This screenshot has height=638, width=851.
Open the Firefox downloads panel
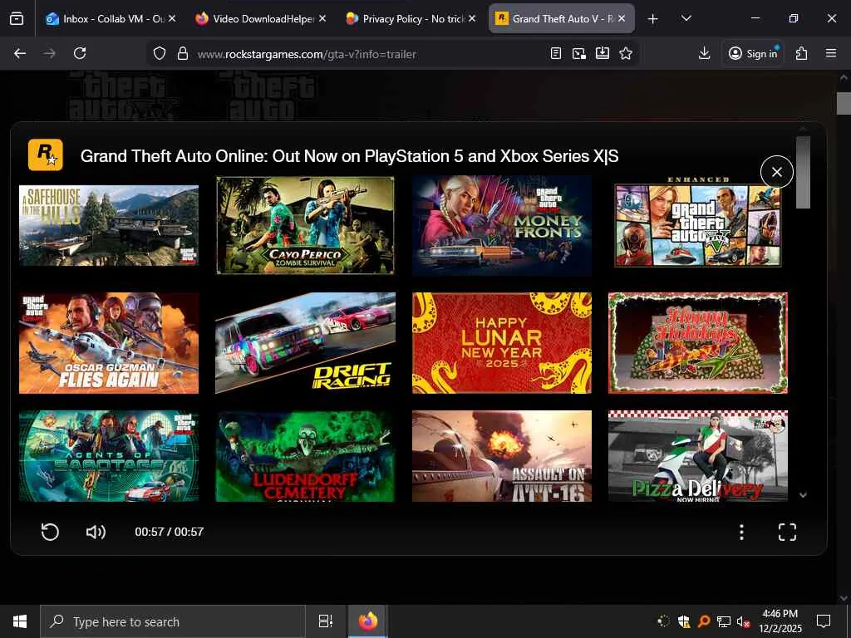(x=704, y=53)
